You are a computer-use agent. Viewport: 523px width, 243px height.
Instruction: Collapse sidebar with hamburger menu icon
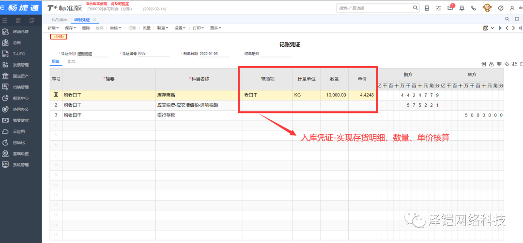[5, 20]
